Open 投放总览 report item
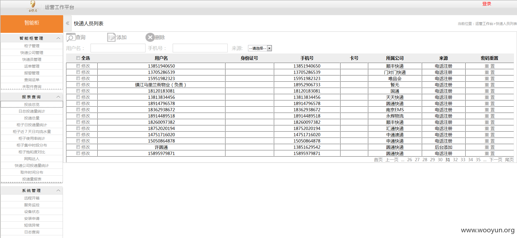Viewport: 517px width, 238px height. 32,104
